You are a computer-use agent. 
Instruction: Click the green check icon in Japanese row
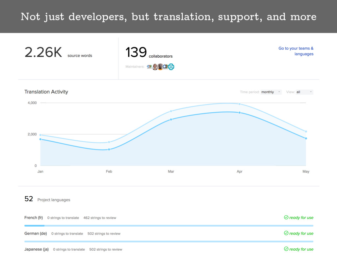point(286,249)
